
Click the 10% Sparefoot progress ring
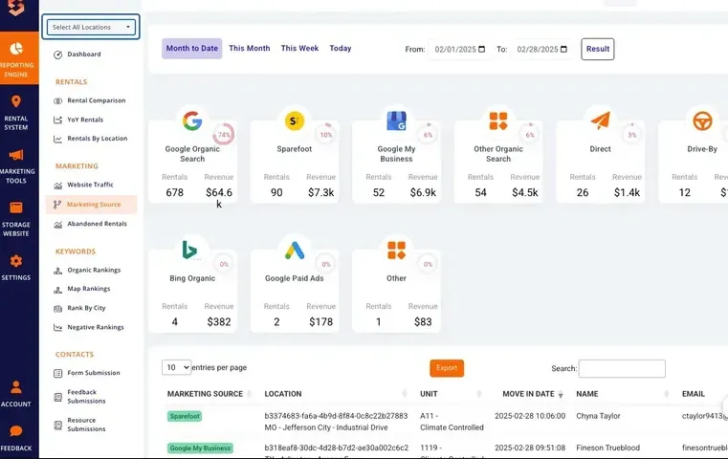(326, 135)
